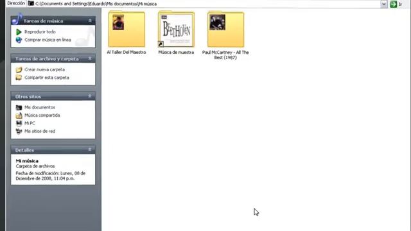Viewport: 411px width, 231px height.
Task: Click the sharing icon beside Compartir esta carpeta
Action: pyautogui.click(x=19, y=78)
